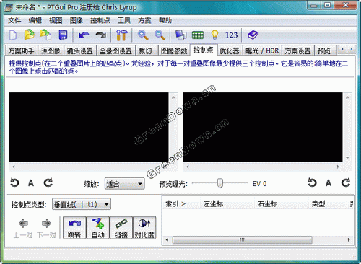This screenshot has height=264, width=361.
Task: Adjust the 预览曝光 EV slider
Action: 220,183
